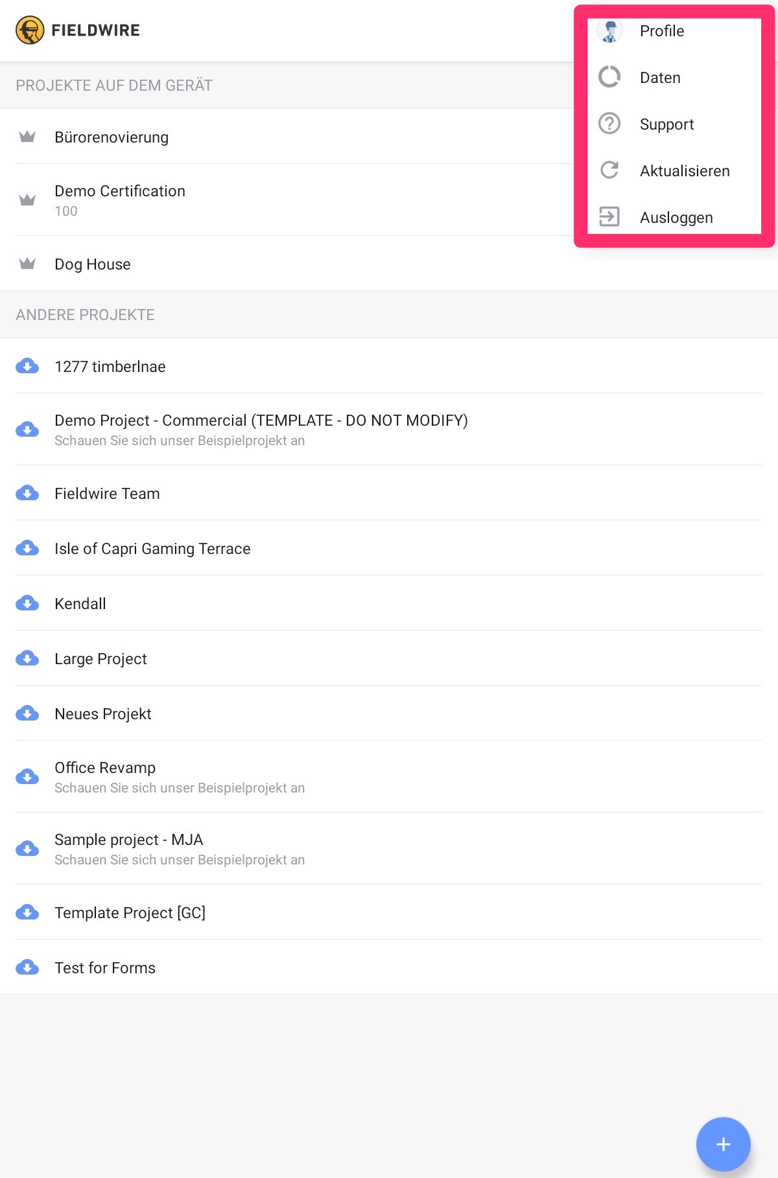The width and height of the screenshot is (778, 1178).
Task: Click the Beispielprojekt subtitle under Sample project - MJA
Action: pos(180,860)
